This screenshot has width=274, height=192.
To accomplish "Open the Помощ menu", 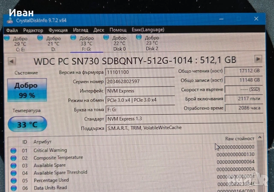I will click(118, 30).
